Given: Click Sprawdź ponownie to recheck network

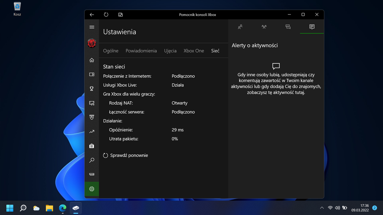Looking at the screenshot, I should (126, 155).
